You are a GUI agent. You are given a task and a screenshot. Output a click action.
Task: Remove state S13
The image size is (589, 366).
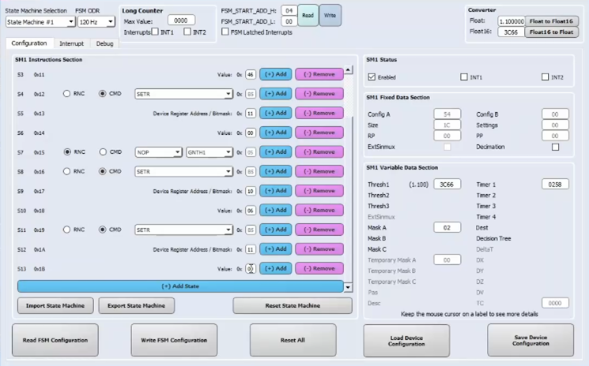(x=319, y=269)
